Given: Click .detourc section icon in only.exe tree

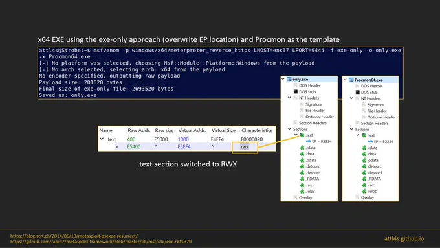Looking at the screenshot, I should pos(302,166).
